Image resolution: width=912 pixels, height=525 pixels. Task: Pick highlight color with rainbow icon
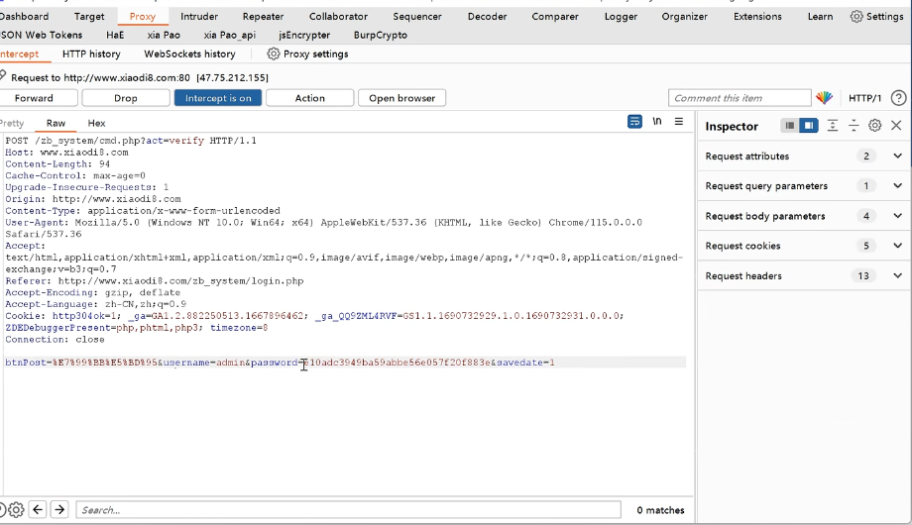pyautogui.click(x=824, y=98)
